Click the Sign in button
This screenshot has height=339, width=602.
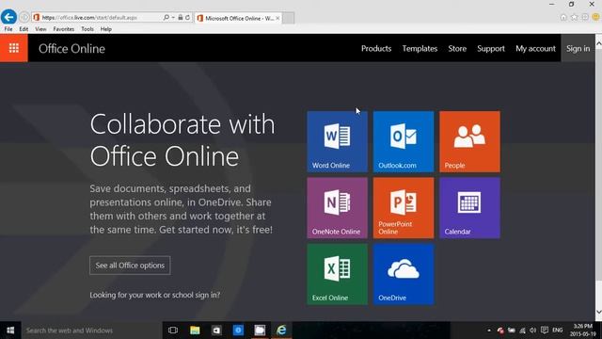pyautogui.click(x=578, y=48)
